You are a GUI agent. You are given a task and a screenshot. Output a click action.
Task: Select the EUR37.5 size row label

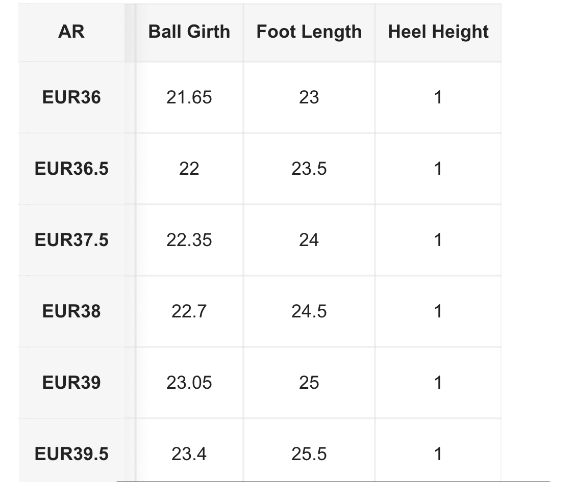(71, 240)
